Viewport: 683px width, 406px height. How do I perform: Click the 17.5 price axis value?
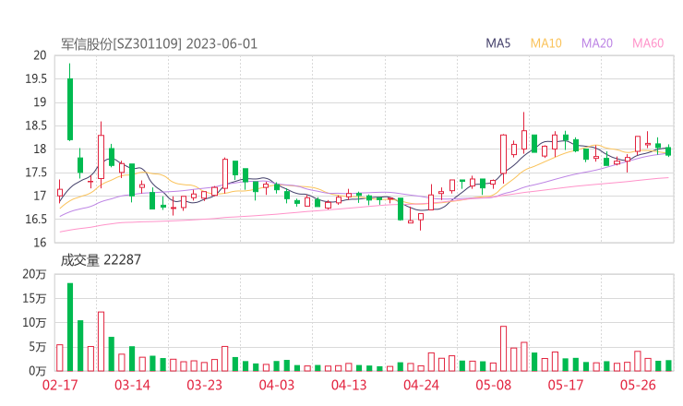tap(36, 173)
